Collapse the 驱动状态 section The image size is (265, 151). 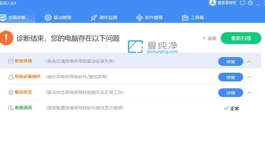click(x=249, y=93)
